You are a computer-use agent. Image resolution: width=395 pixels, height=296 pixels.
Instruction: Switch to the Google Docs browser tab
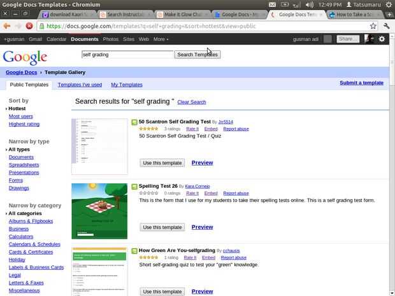coord(240,15)
